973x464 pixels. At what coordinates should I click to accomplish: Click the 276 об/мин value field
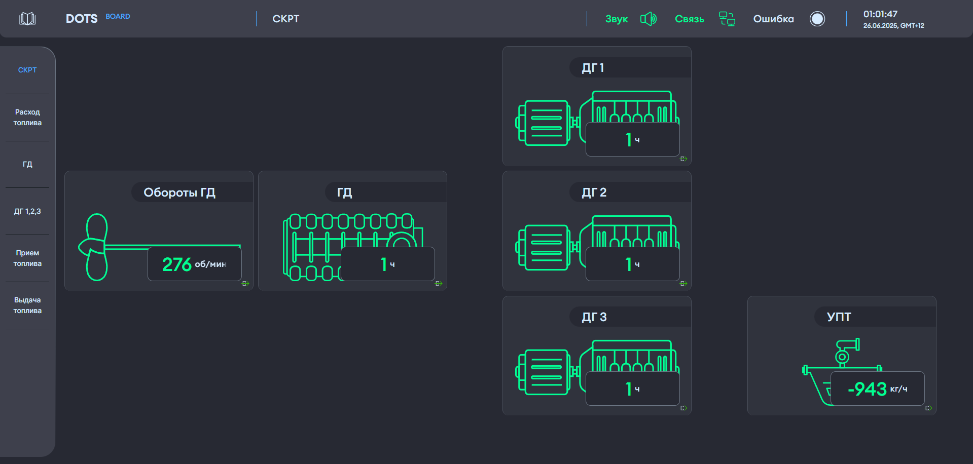(x=194, y=264)
